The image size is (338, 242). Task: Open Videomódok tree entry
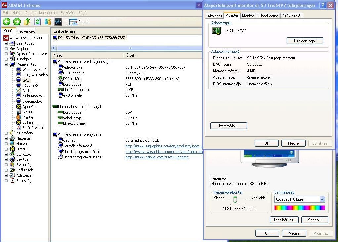point(32,101)
